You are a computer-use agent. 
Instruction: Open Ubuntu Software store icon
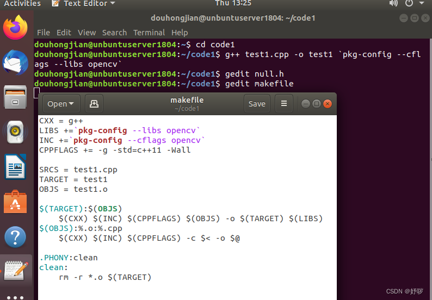[x=15, y=202]
